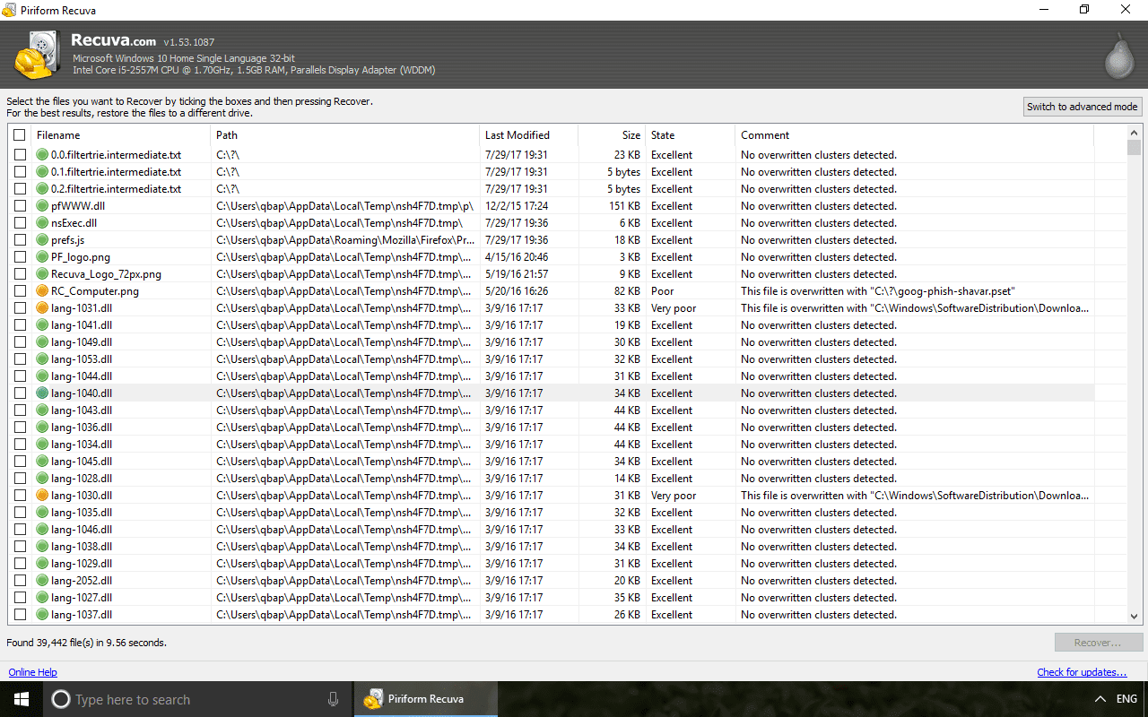Select the lang-1034.dll filename
This screenshot has height=717, width=1148.
coord(82,445)
